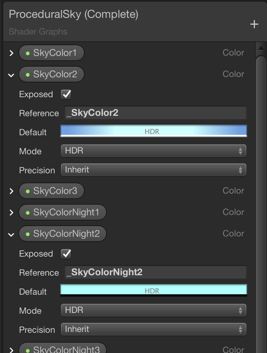
Task: Uncheck Exposed for SkyColor2
Action: click(x=66, y=94)
